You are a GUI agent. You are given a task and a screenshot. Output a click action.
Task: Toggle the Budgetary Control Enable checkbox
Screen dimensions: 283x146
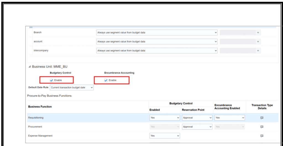coord(52,80)
